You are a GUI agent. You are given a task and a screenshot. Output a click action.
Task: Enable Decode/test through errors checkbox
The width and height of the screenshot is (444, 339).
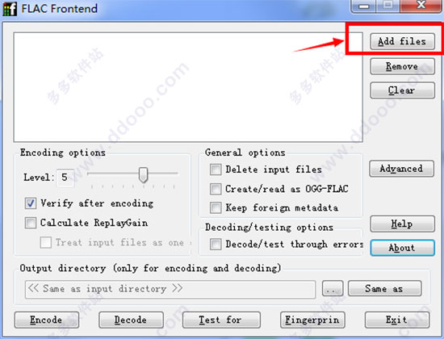(216, 244)
